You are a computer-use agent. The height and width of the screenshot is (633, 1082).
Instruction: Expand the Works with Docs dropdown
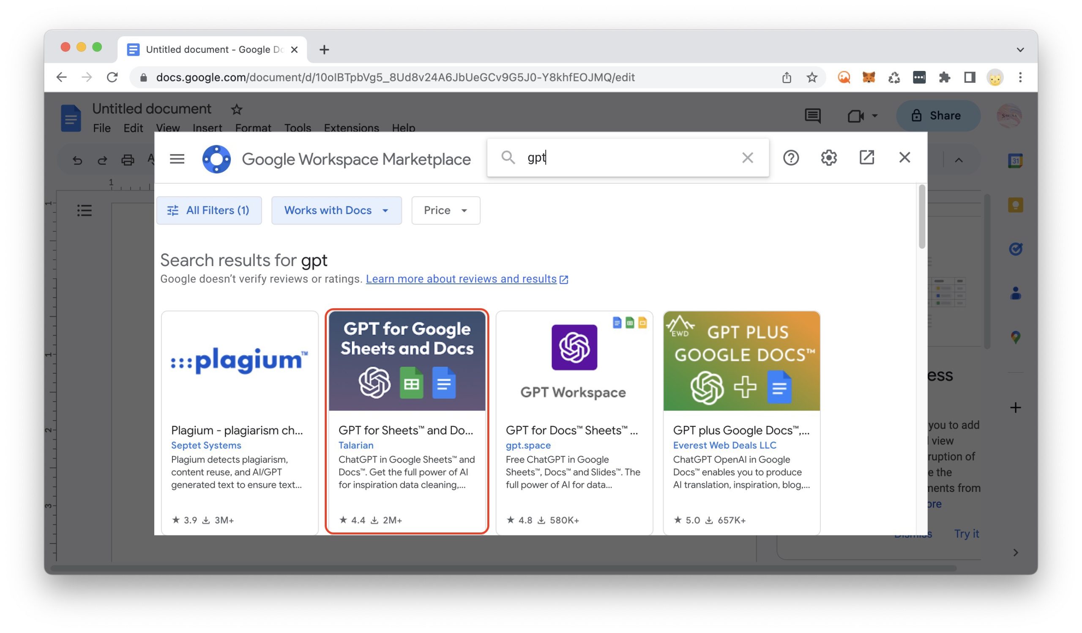[336, 210]
